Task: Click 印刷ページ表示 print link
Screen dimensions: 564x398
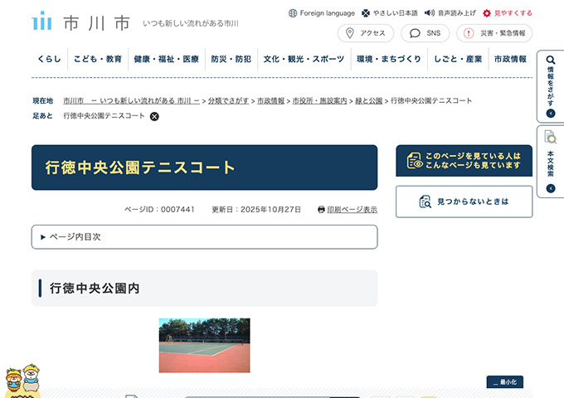Action: pos(352,210)
